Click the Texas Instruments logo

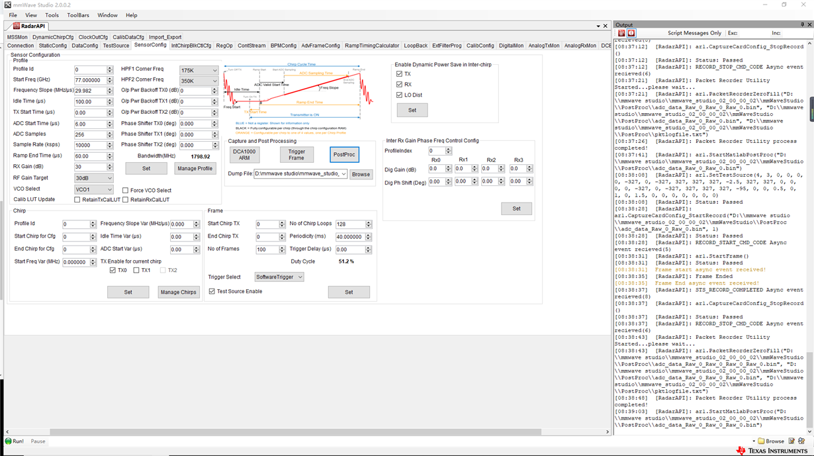pyautogui.click(x=771, y=451)
